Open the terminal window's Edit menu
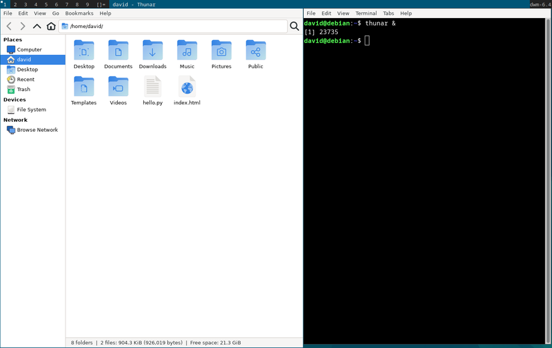This screenshot has width=552, height=348. click(x=327, y=13)
